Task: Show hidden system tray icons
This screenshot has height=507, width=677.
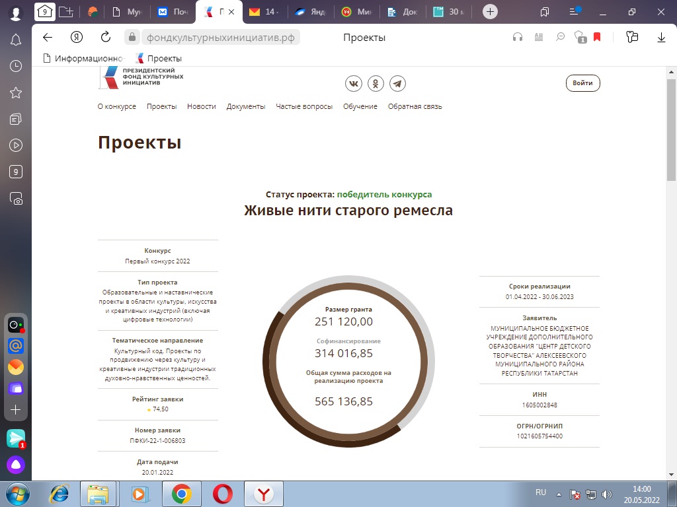Action: (559, 494)
